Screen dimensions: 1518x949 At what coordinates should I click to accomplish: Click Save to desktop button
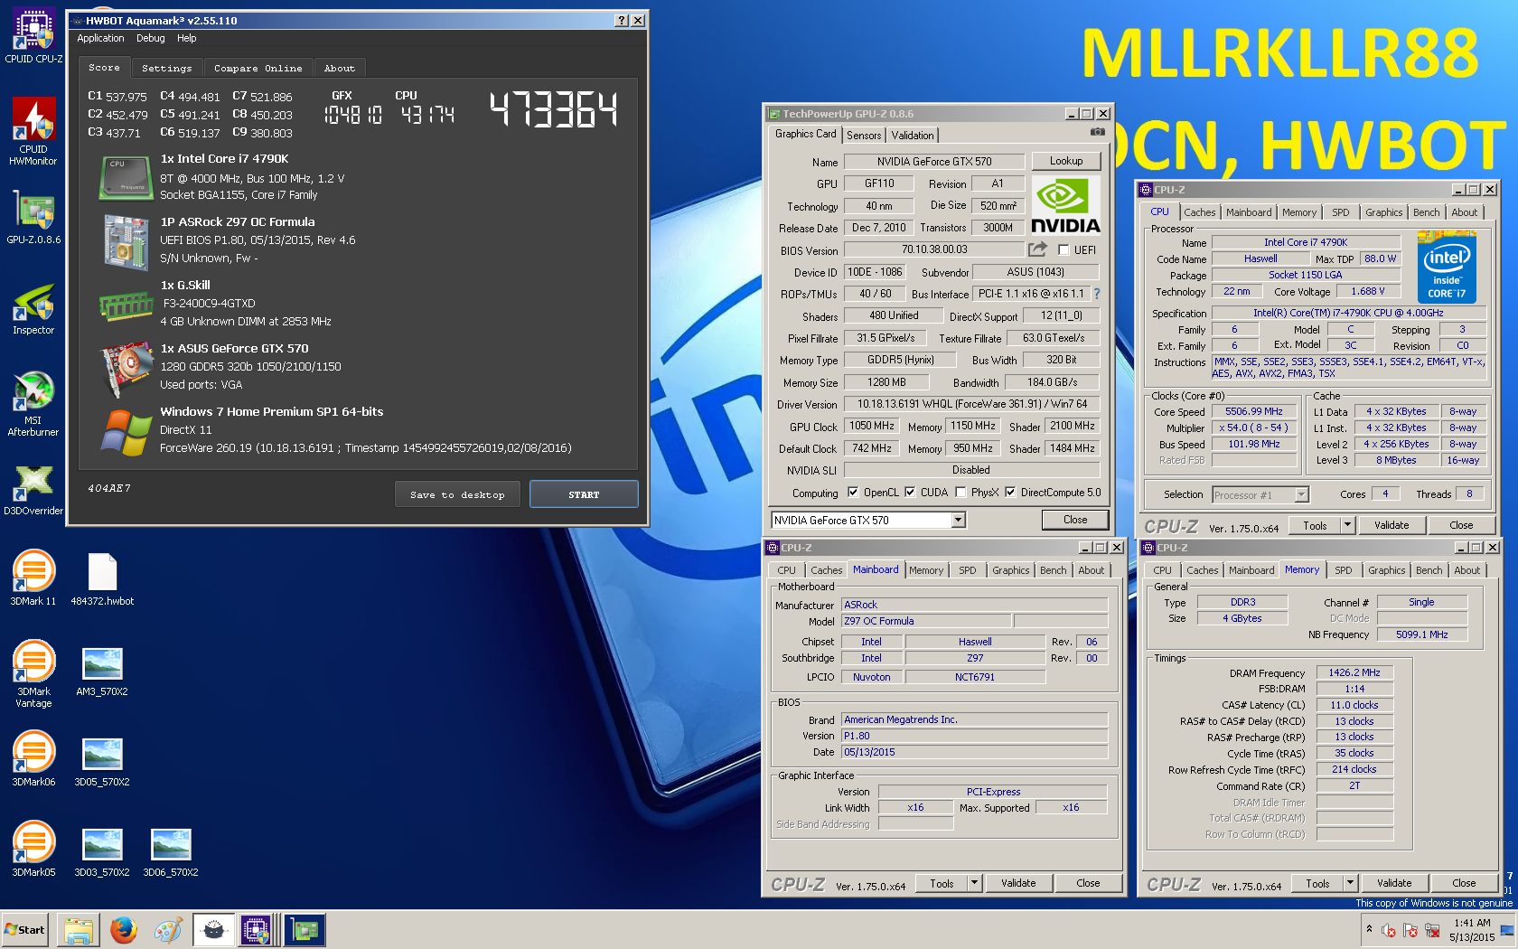coord(457,494)
